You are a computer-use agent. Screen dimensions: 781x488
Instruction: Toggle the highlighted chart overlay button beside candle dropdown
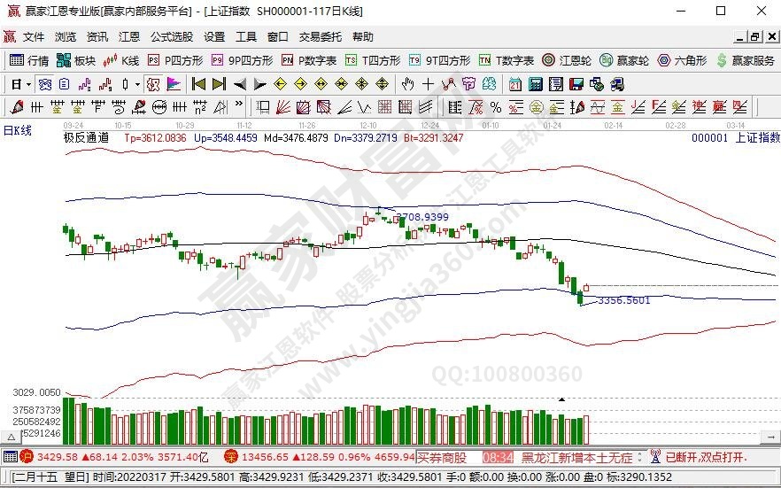point(152,84)
